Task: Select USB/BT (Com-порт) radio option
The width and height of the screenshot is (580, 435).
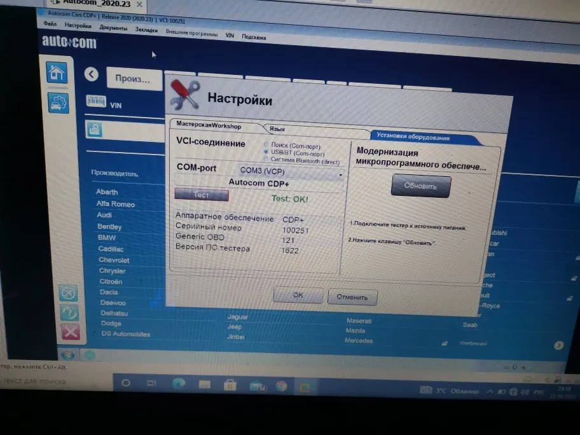Action: [x=266, y=151]
